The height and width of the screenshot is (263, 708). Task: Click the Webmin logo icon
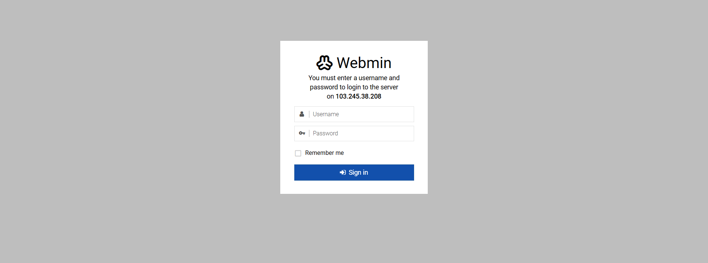point(324,63)
